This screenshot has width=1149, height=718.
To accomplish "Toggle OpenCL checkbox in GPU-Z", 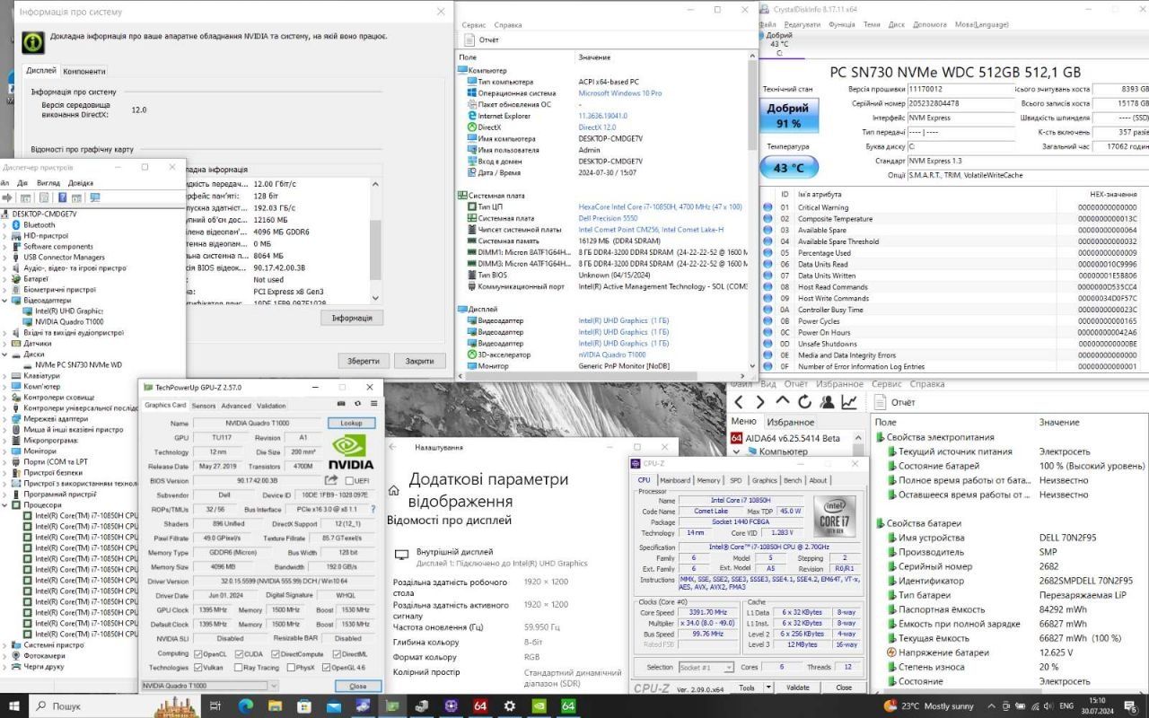I will (x=197, y=653).
